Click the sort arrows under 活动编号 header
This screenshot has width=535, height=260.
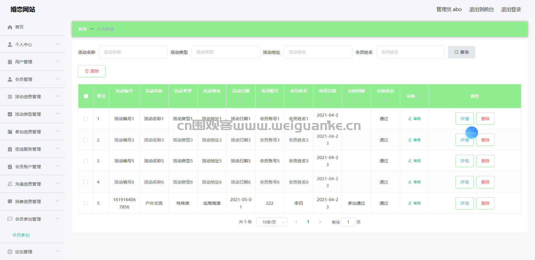[x=124, y=99]
